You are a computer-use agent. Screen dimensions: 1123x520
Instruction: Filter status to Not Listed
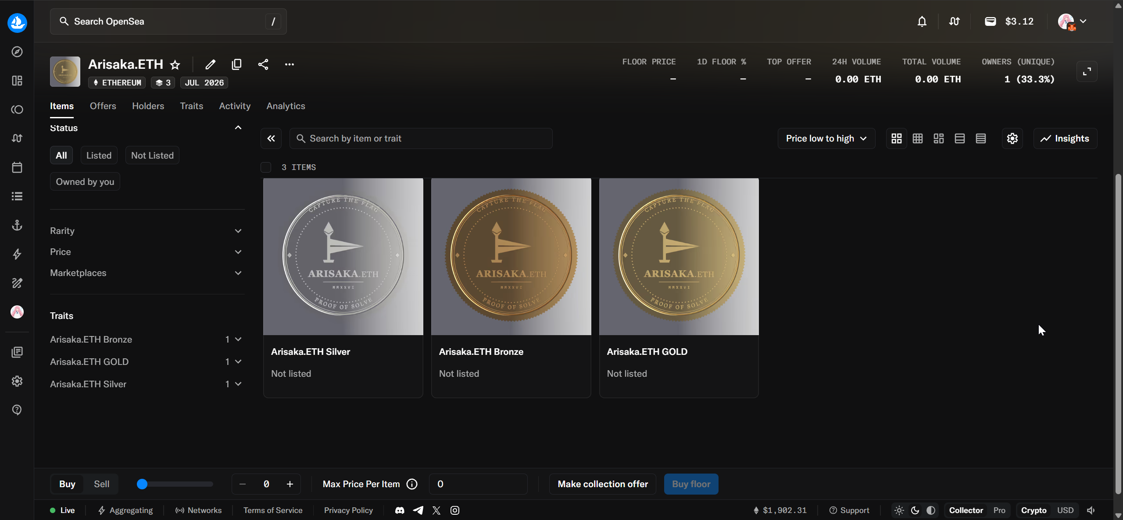[x=152, y=156]
